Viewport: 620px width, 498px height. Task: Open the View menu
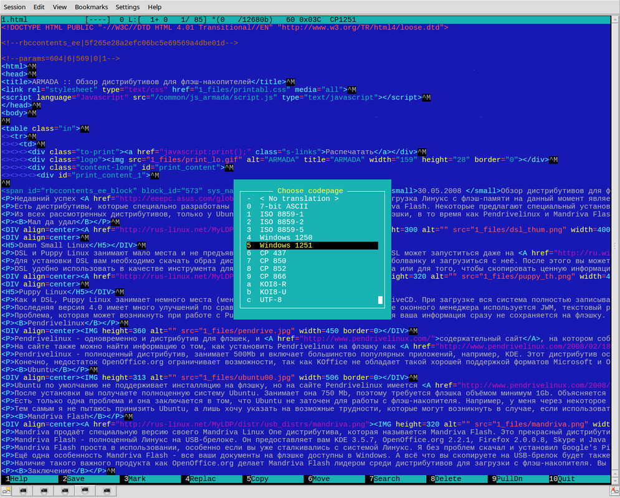coord(59,7)
